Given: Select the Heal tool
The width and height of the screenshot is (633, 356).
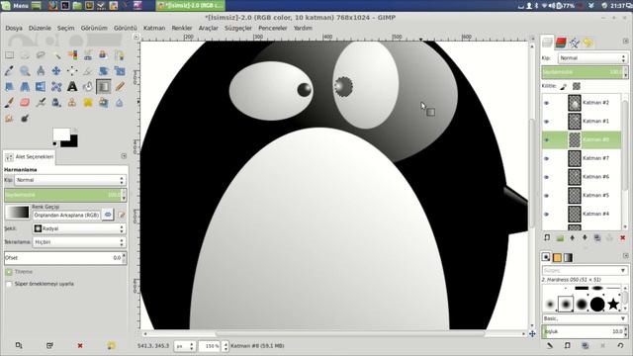Looking at the screenshot, I should click(88, 103).
